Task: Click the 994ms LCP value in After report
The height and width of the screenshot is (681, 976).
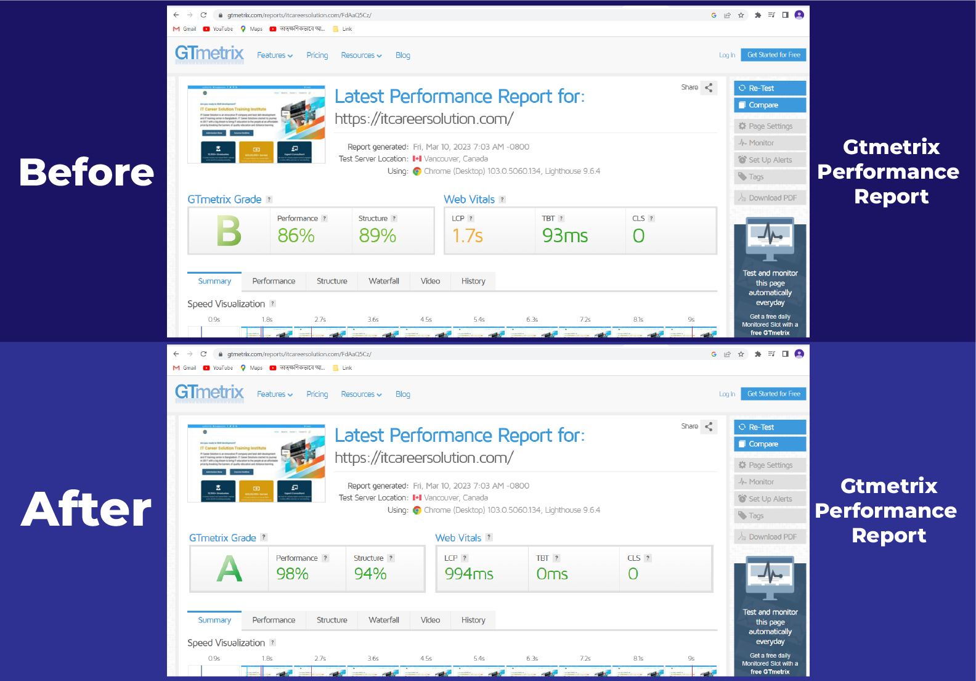Action: [469, 574]
